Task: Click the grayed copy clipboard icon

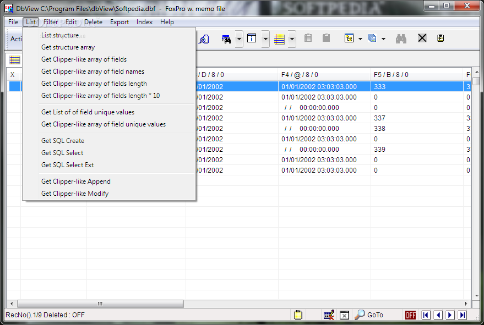Action: coord(308,38)
